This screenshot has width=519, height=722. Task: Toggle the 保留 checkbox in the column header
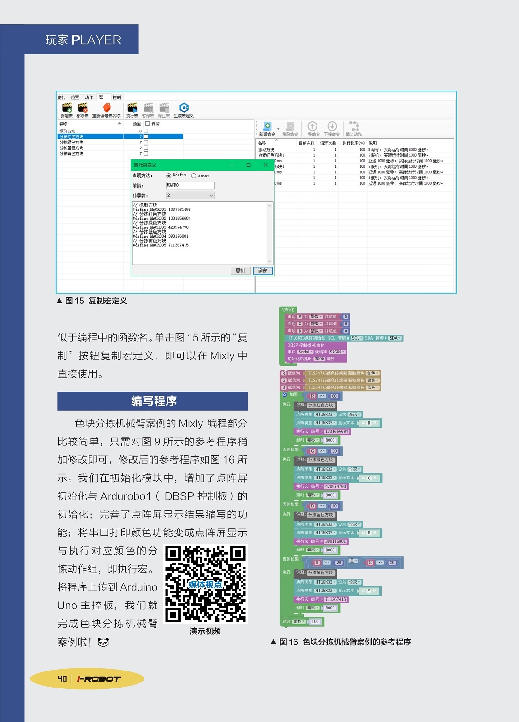tap(148, 124)
